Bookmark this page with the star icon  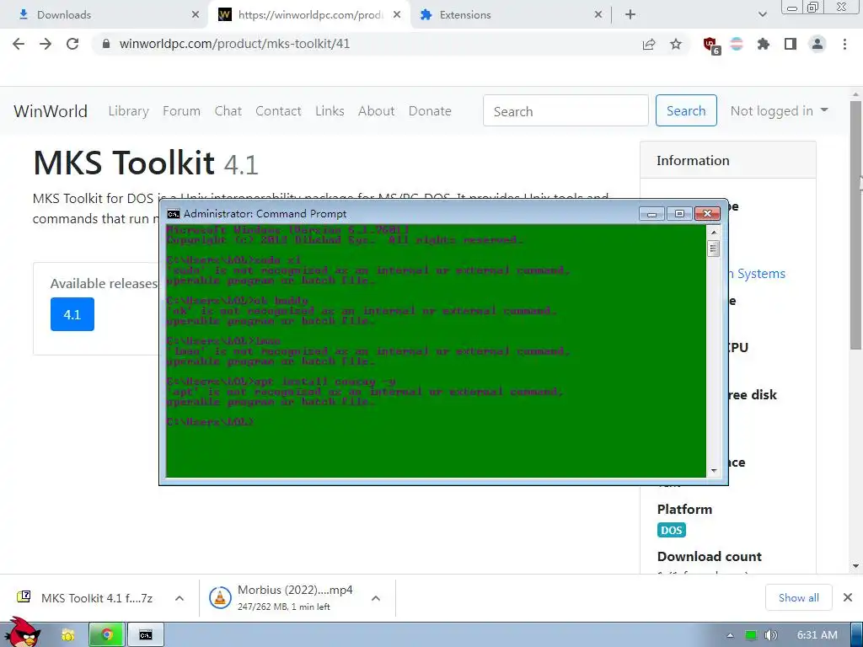[x=676, y=44]
